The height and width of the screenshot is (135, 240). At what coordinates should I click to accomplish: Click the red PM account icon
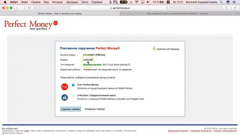point(64,87)
